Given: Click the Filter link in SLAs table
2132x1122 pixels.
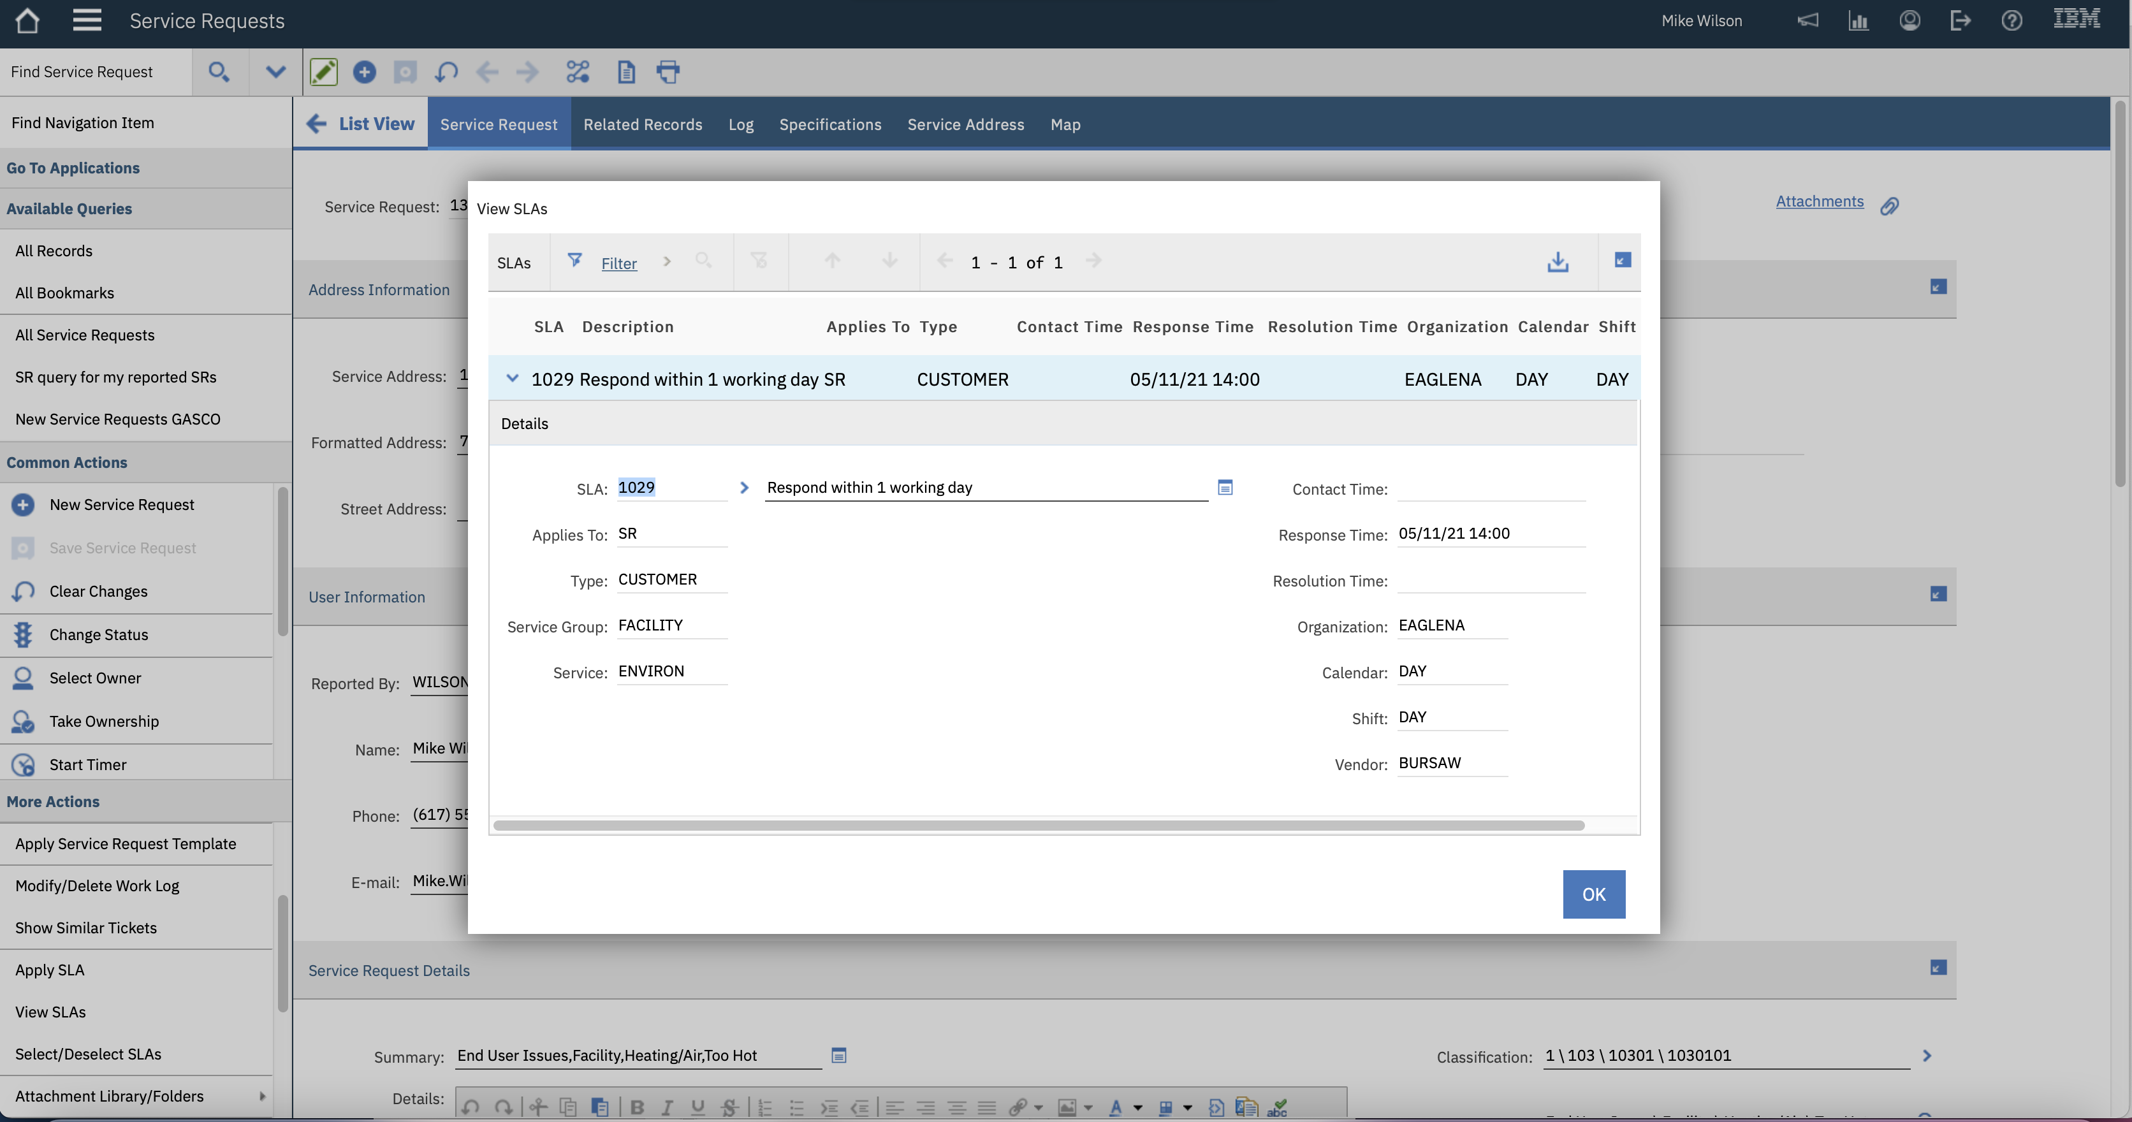Looking at the screenshot, I should tap(618, 263).
